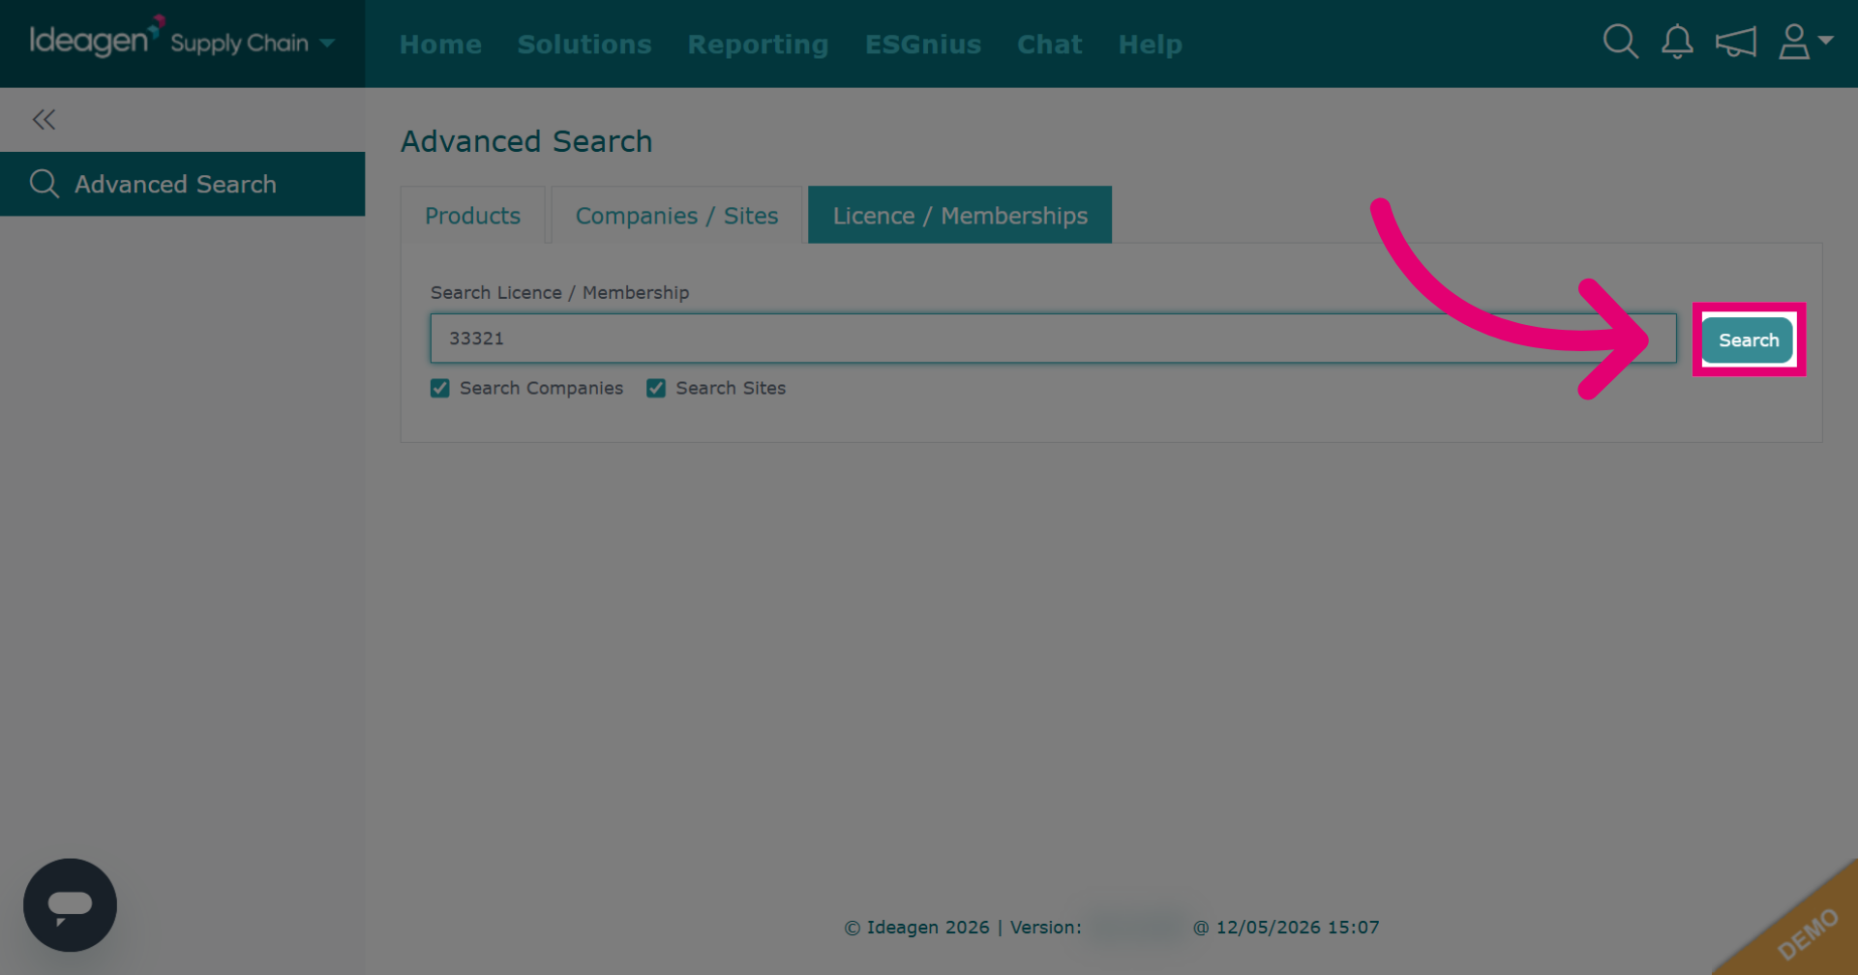Open the chat bubble widget
This screenshot has width=1858, height=975.
tap(70, 904)
